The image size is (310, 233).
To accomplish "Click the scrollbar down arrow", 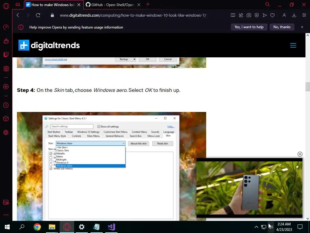I will [x=308, y=218].
